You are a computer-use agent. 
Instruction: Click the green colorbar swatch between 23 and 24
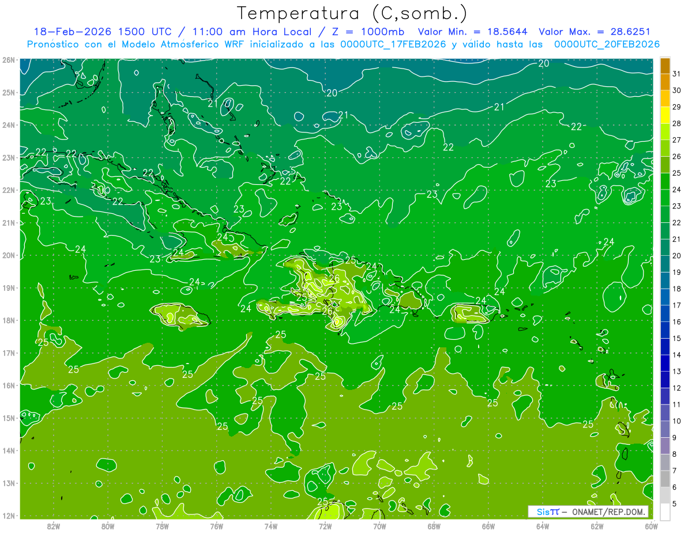tap(665, 198)
